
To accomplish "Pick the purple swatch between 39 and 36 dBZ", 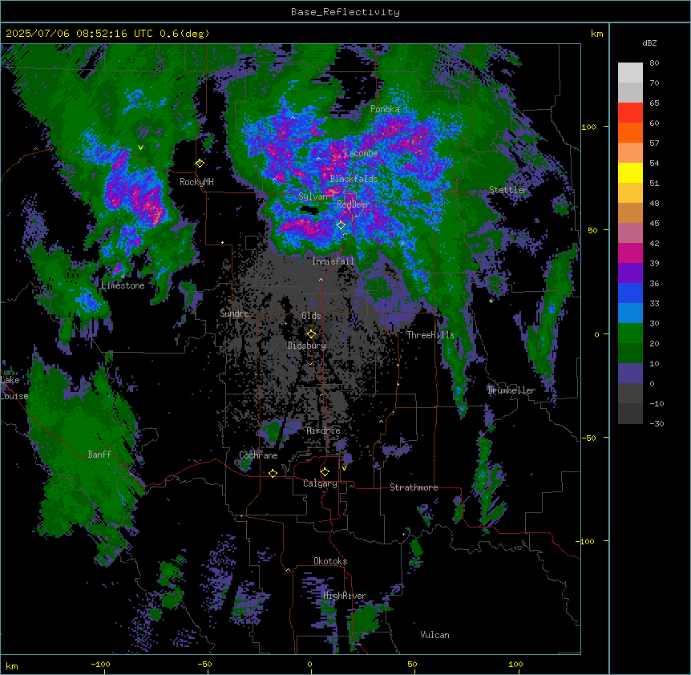I will point(630,273).
